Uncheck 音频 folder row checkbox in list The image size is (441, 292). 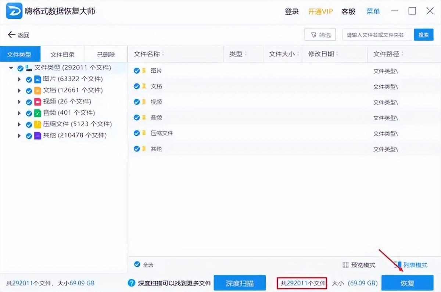(x=137, y=118)
